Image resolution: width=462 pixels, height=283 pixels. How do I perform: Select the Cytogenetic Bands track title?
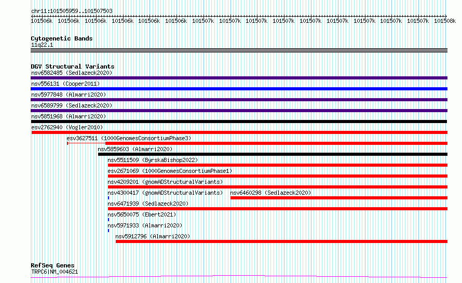[62, 38]
